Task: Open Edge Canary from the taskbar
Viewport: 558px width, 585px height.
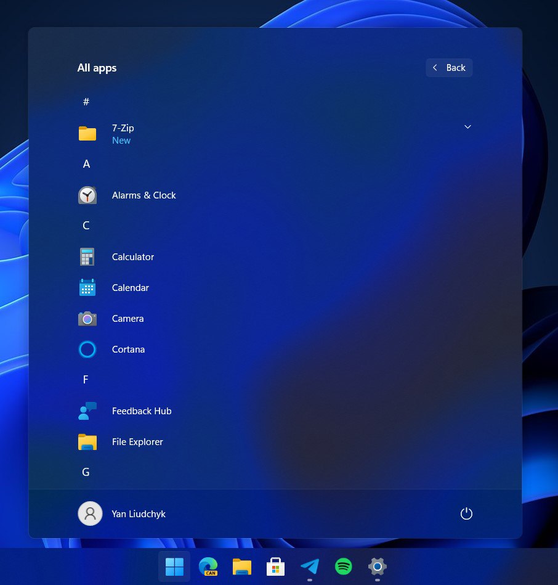Action: [208, 567]
